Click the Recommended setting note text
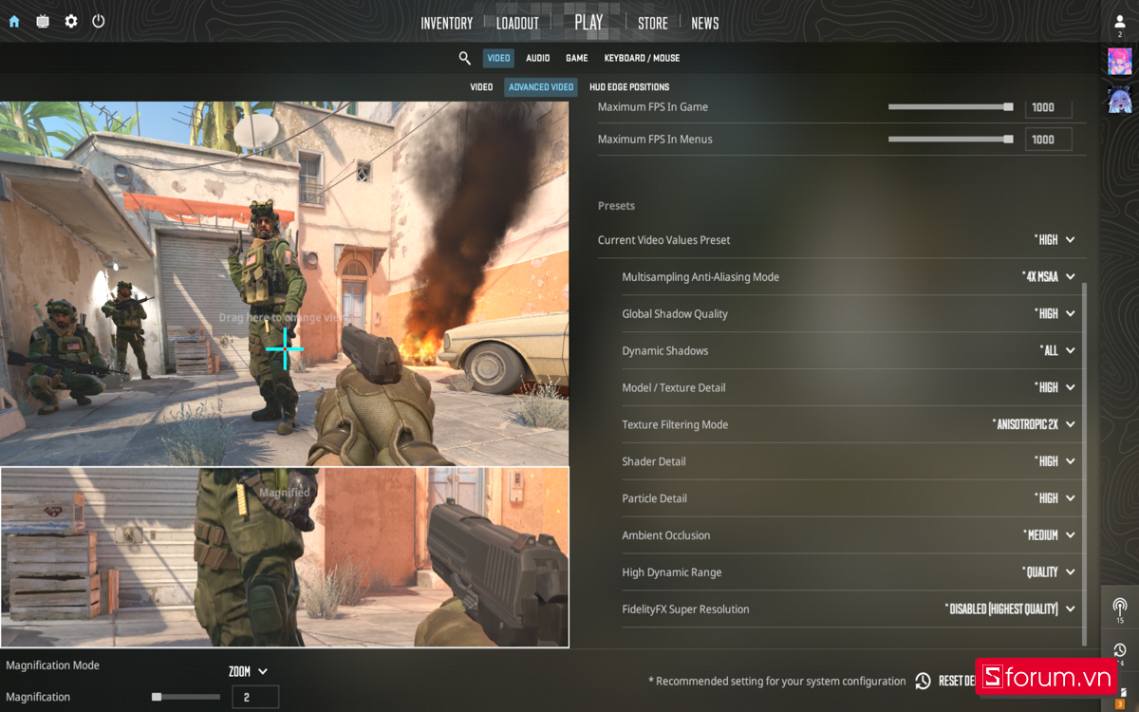Screen dimensions: 1139x712 [x=777, y=682]
